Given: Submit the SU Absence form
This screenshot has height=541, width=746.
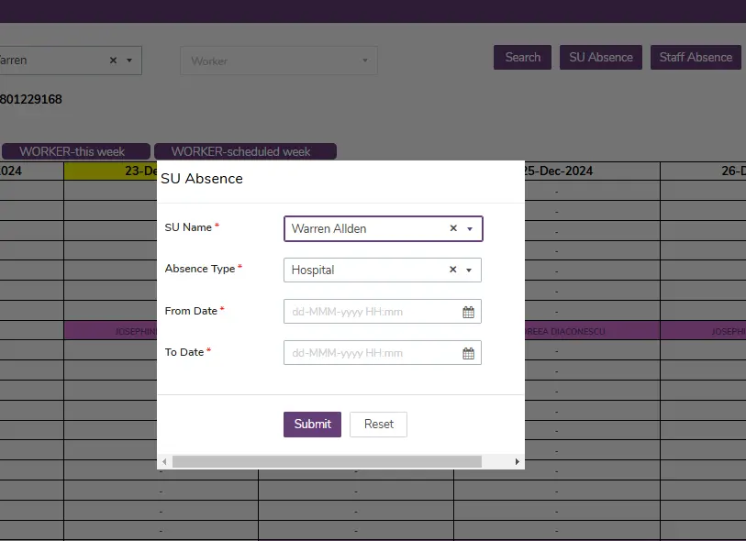Looking at the screenshot, I should point(312,424).
